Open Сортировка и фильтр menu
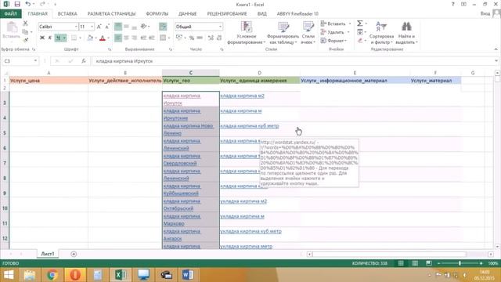The image size is (501, 282). 381,32
